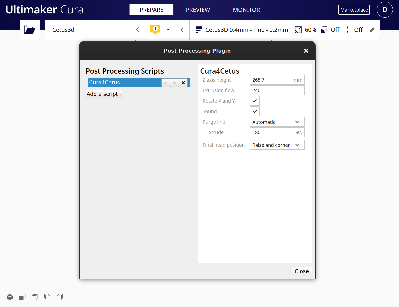Click the print profile layers icon
Viewport: 399px width, 307px height.
coord(199,30)
